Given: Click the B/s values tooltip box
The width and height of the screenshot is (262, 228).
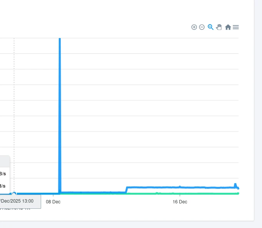Looking at the screenshot, I should 4,179.
